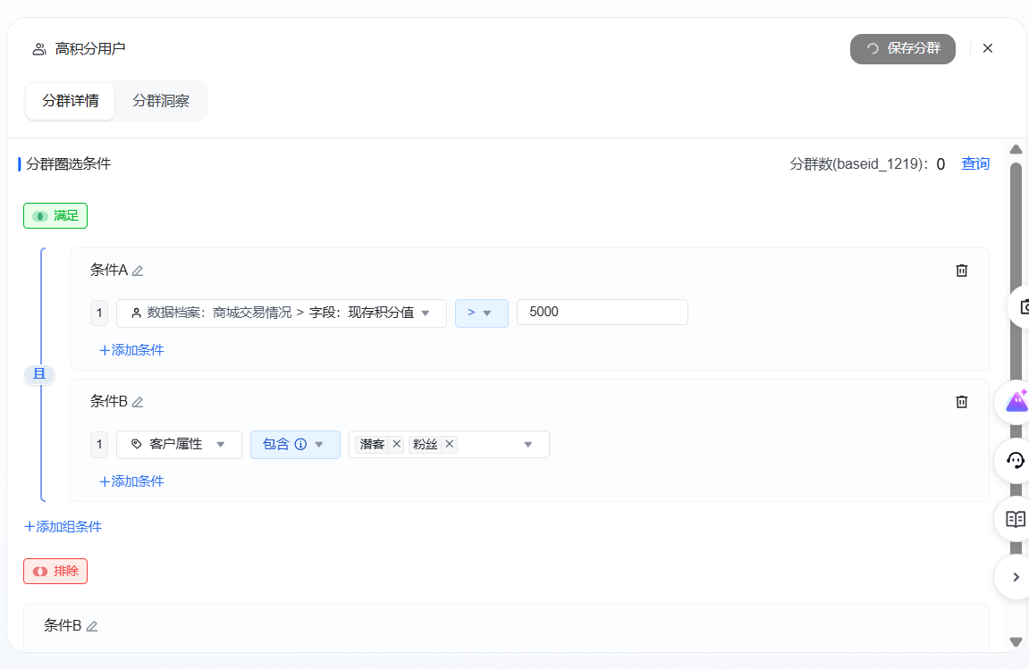Remove the 潜客 tag

pyautogui.click(x=396, y=444)
